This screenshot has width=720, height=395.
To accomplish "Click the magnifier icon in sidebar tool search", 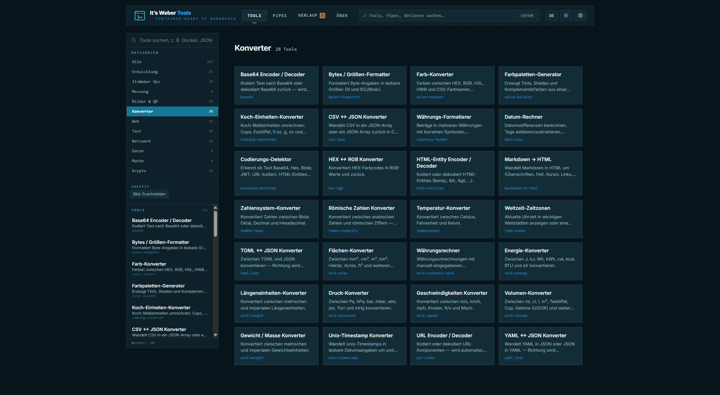I will (x=134, y=40).
